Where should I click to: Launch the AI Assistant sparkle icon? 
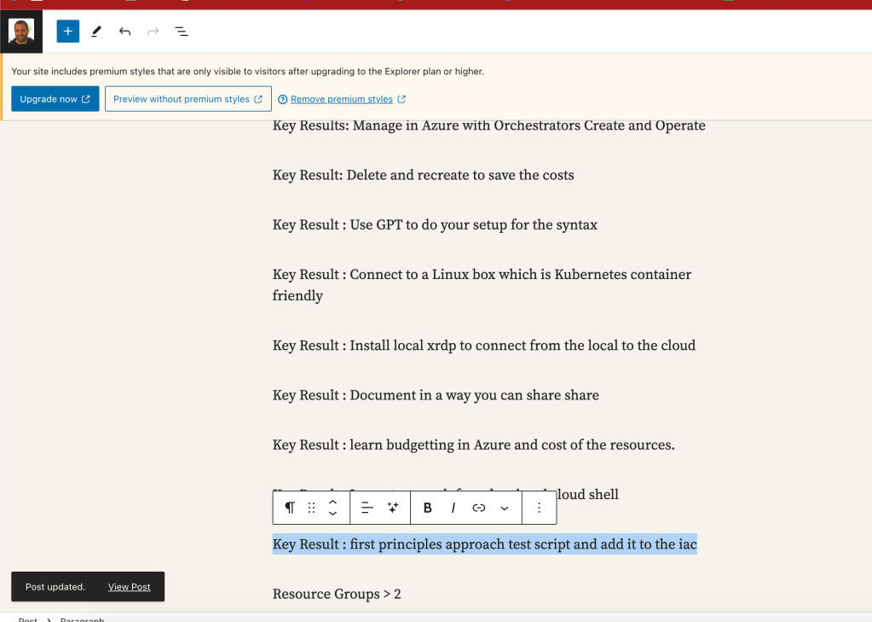[393, 508]
